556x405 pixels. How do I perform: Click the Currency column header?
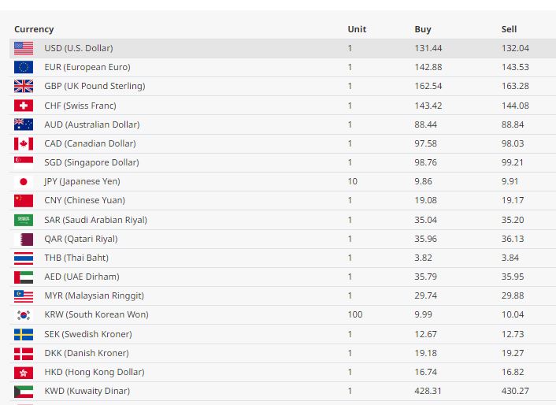click(34, 29)
